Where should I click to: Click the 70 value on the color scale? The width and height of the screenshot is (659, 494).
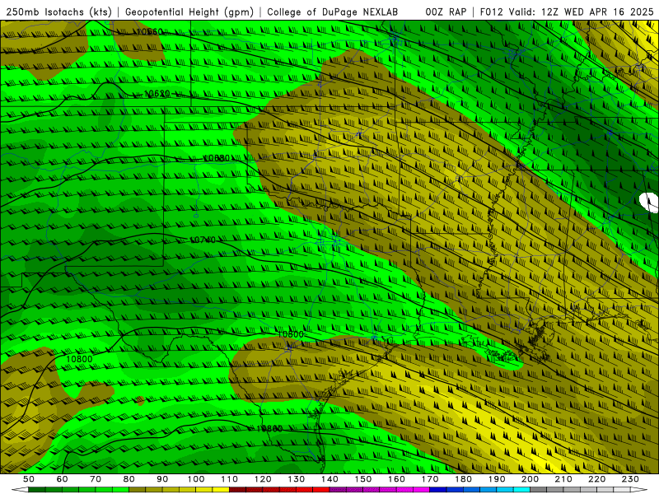point(96,479)
